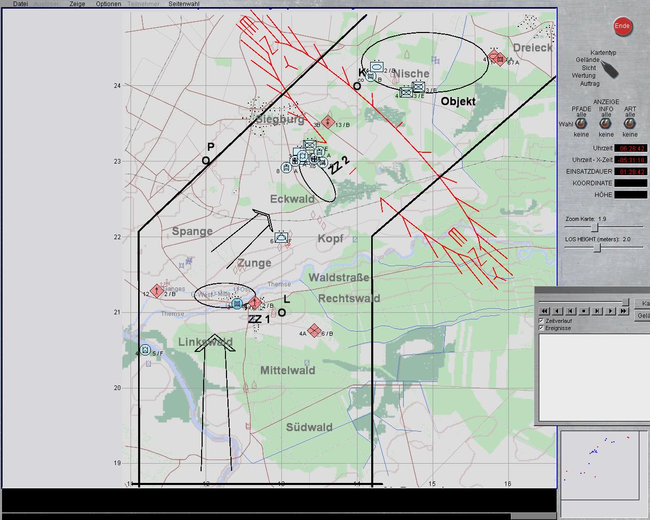Flip the ART display toggle switch
This screenshot has width=650, height=520.
click(630, 123)
